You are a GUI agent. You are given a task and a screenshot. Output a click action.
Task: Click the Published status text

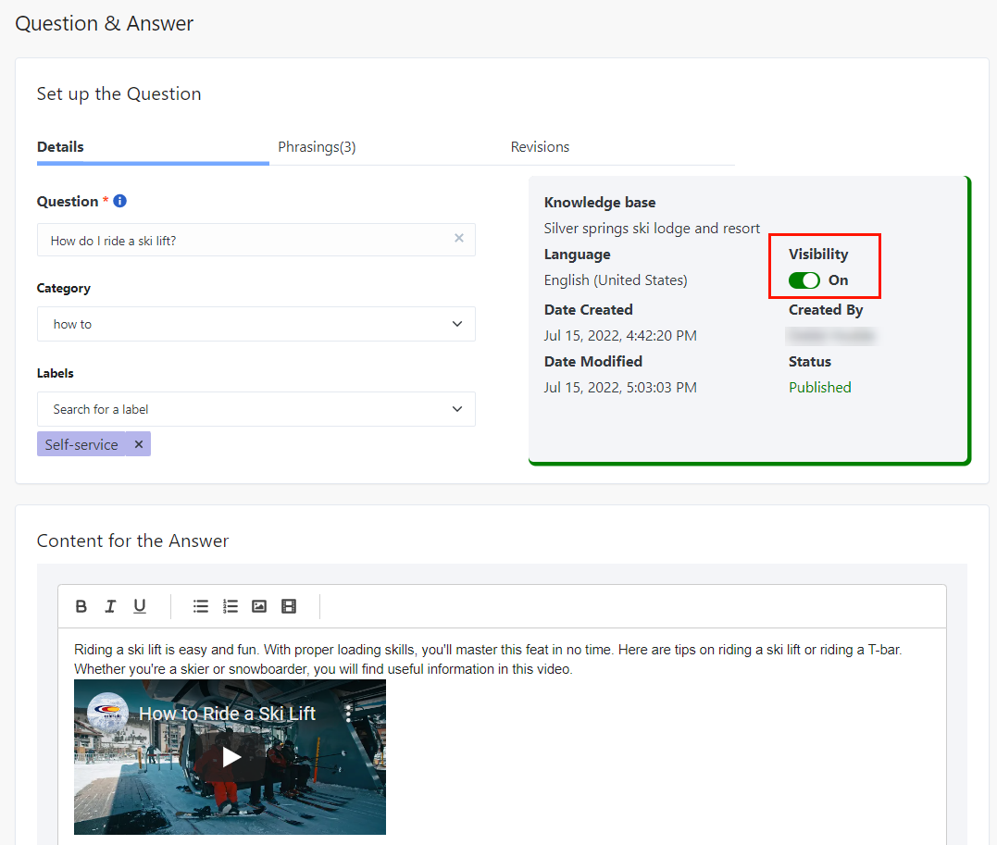coord(819,387)
